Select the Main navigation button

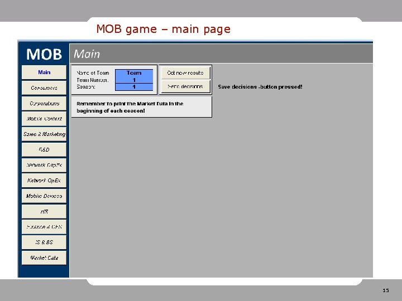coord(44,72)
